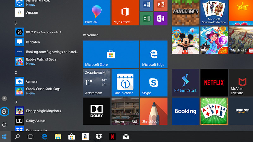The image size is (253, 142).
Task: Open Booking.com Big savings app entry
Action: 47,52
